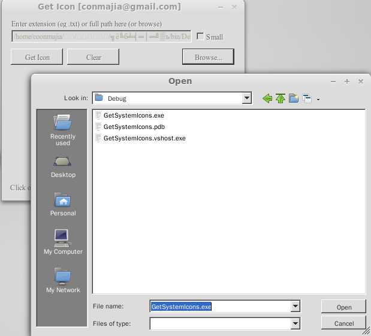
Task: Select GetSystemIcons.exe file name
Action: (x=134, y=115)
